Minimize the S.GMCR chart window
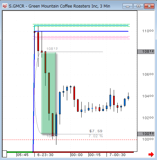Viewport: 157px width, 160px height. click(128, 6)
